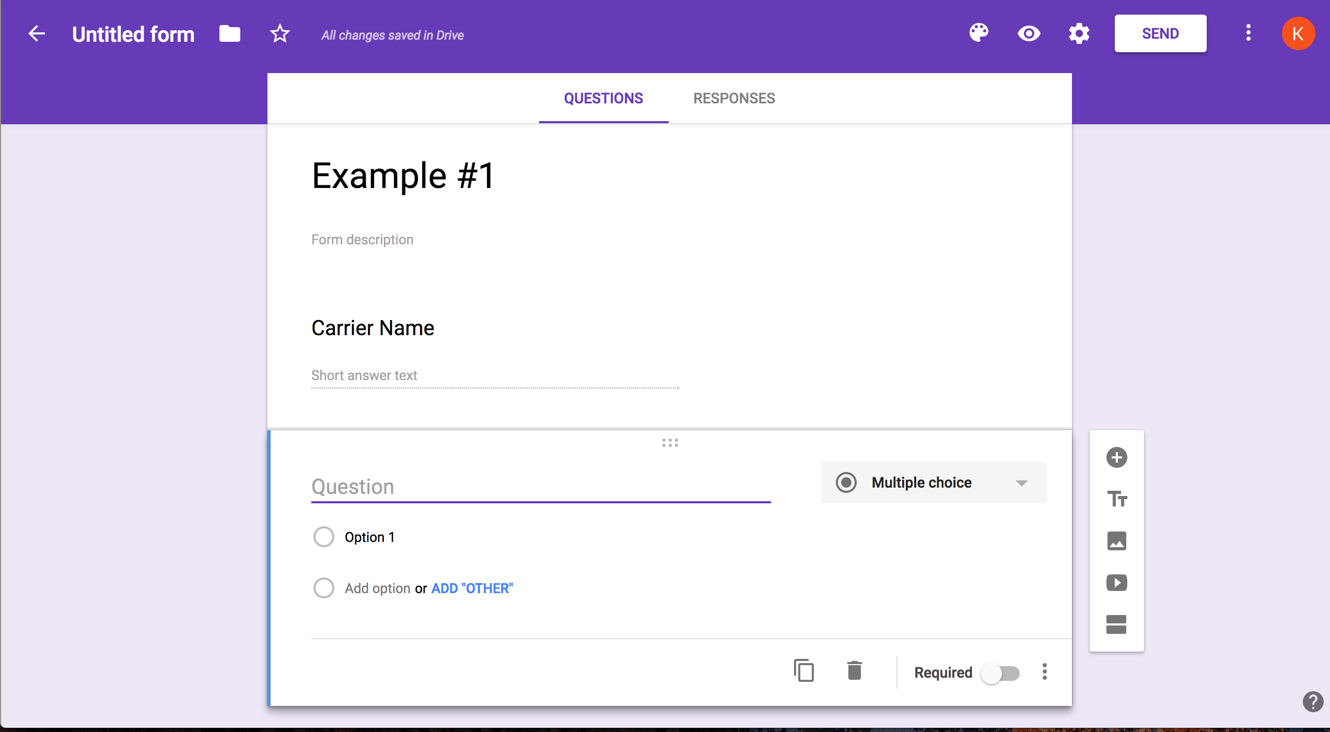Viewport: 1330px width, 732px height.
Task: Select the Carrier Name question
Action: (x=372, y=328)
